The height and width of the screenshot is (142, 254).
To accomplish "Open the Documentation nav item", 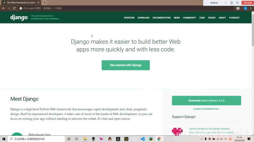I will tap(161, 18).
